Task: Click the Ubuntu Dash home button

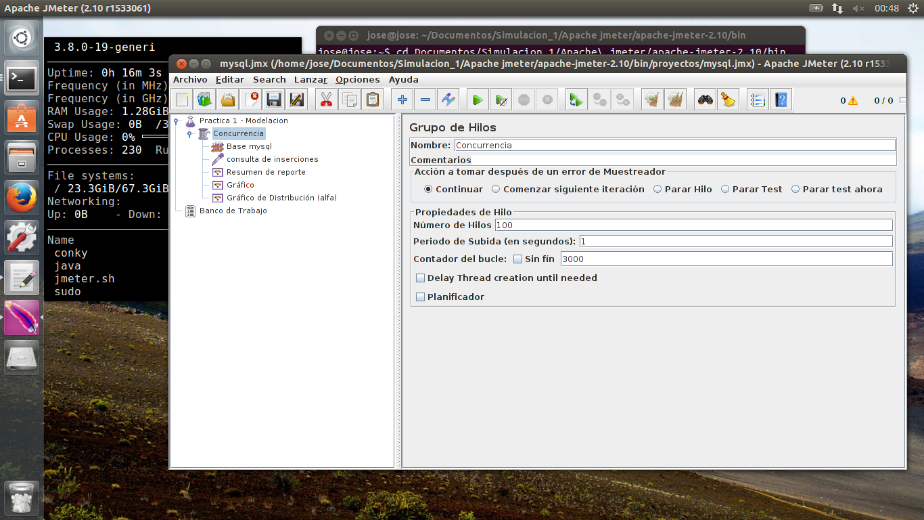Action: tap(22, 39)
